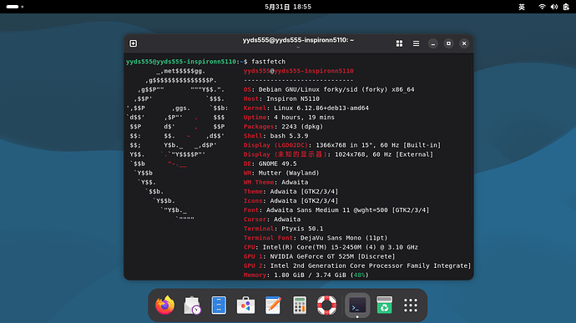Show all applications grid
The width and height of the screenshot is (576, 323).
pos(411,305)
